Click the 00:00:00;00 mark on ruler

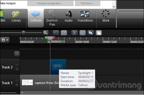(27, 42)
